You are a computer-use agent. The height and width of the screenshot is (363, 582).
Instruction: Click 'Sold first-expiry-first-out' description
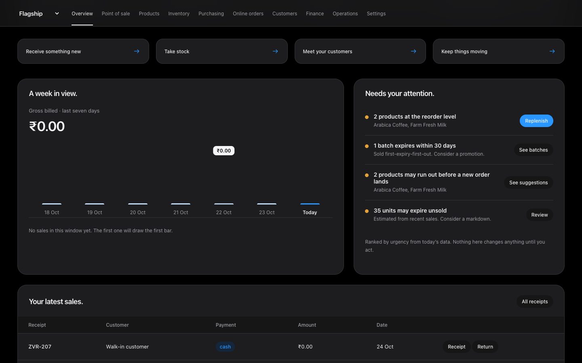point(429,154)
